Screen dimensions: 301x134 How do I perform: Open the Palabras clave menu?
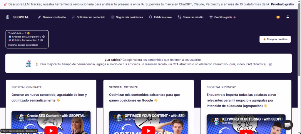coord(163,17)
